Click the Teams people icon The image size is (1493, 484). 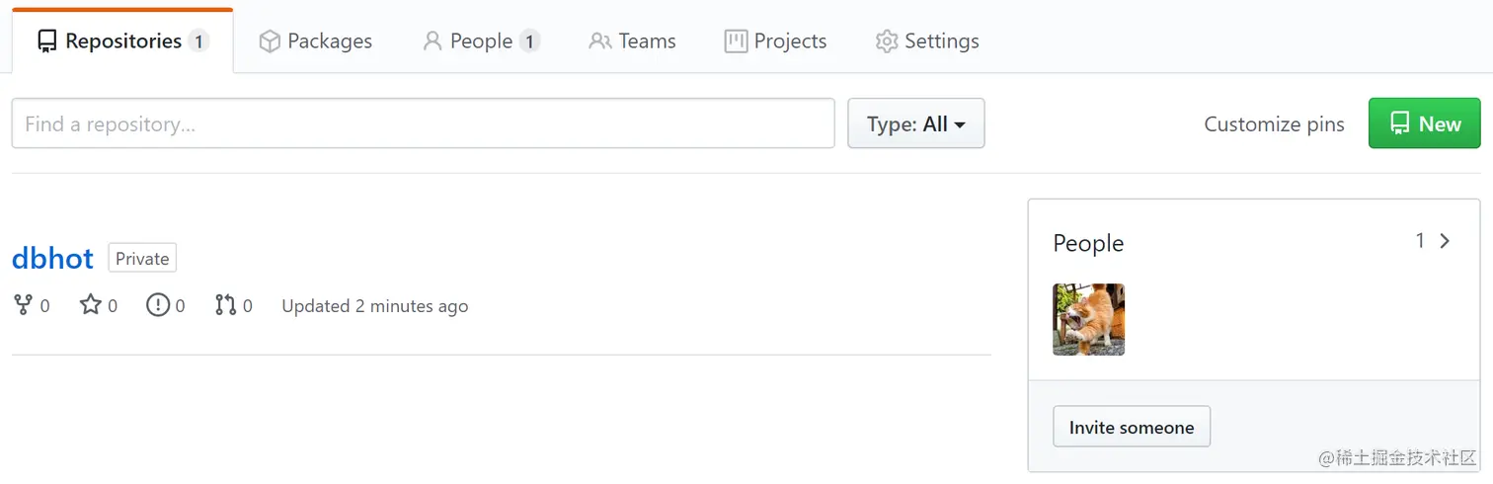600,41
